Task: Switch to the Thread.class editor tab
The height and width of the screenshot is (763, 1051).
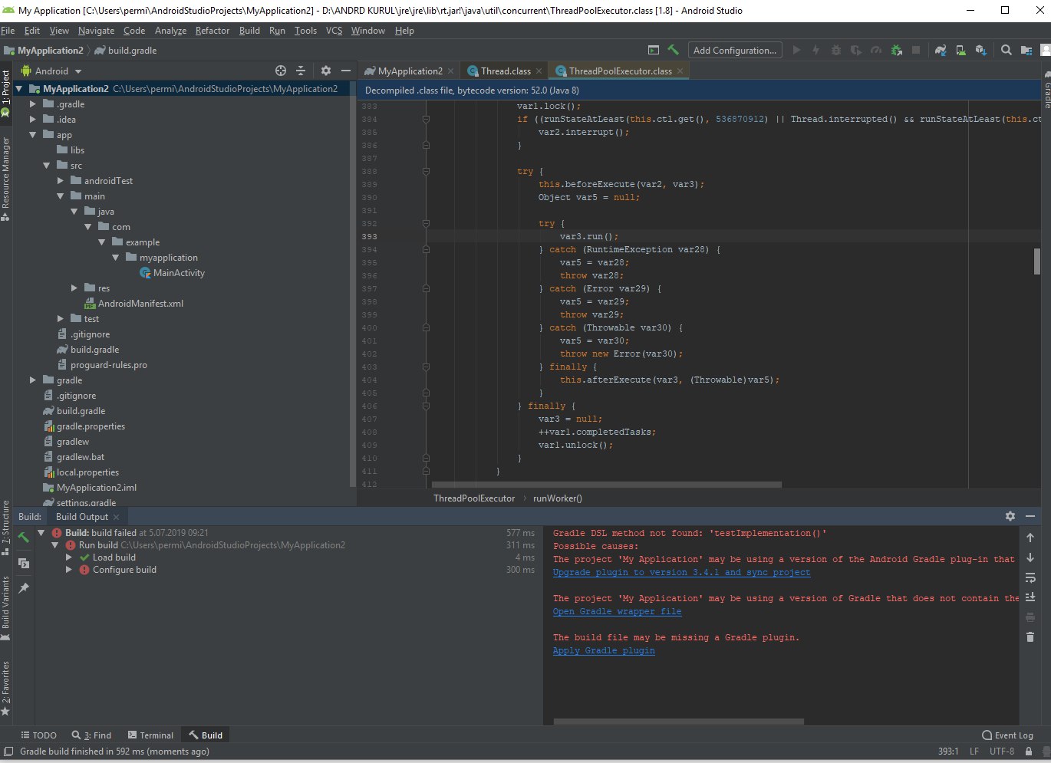Action: click(x=505, y=71)
